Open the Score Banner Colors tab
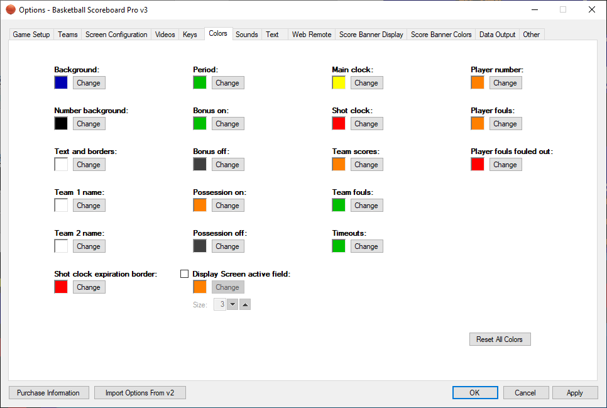The height and width of the screenshot is (408, 607). 441,35
